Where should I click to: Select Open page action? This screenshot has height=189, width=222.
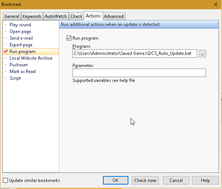coord(20,31)
